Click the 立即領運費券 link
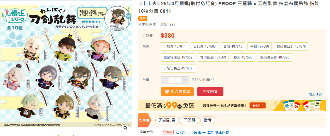Screen dimensions: 330x136 pyautogui.click(x=218, y=132)
